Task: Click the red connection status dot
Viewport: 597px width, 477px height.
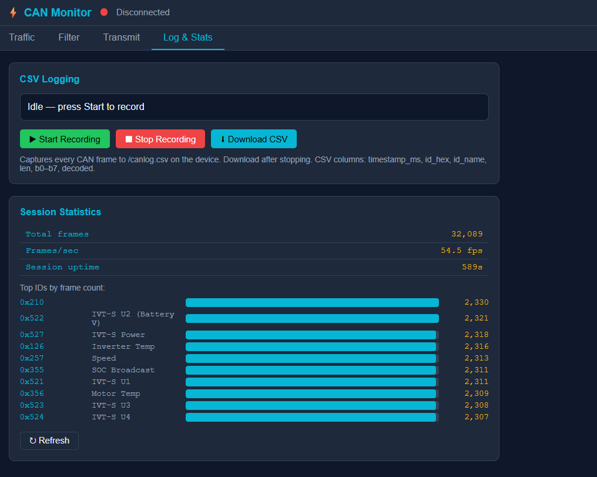Action: tap(104, 12)
